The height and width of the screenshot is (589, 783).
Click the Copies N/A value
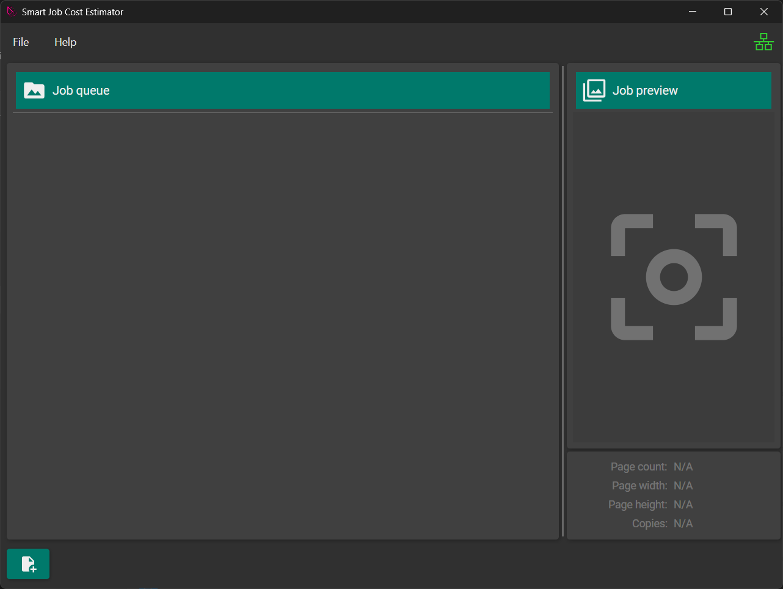pos(683,524)
